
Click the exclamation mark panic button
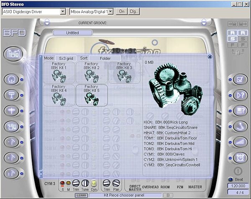(238, 171)
